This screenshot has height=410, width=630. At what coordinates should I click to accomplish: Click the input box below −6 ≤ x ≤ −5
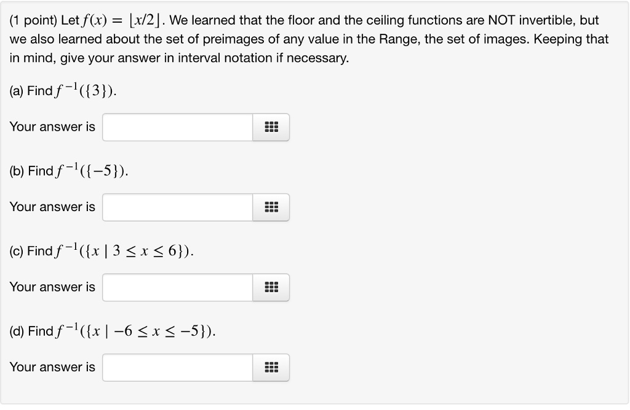point(177,368)
